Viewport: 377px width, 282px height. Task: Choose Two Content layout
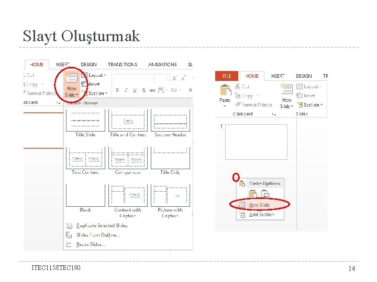(x=85, y=161)
